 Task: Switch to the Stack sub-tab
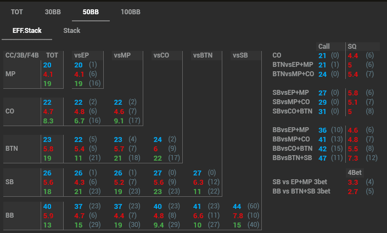tap(72, 31)
